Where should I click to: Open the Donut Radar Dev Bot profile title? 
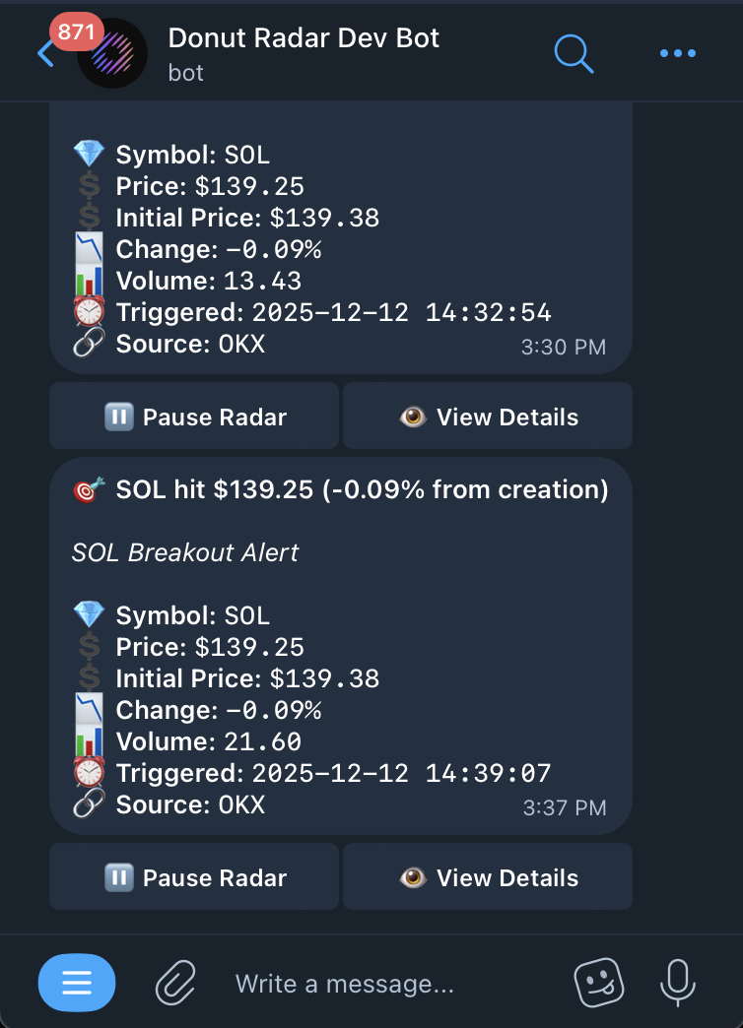click(x=304, y=38)
